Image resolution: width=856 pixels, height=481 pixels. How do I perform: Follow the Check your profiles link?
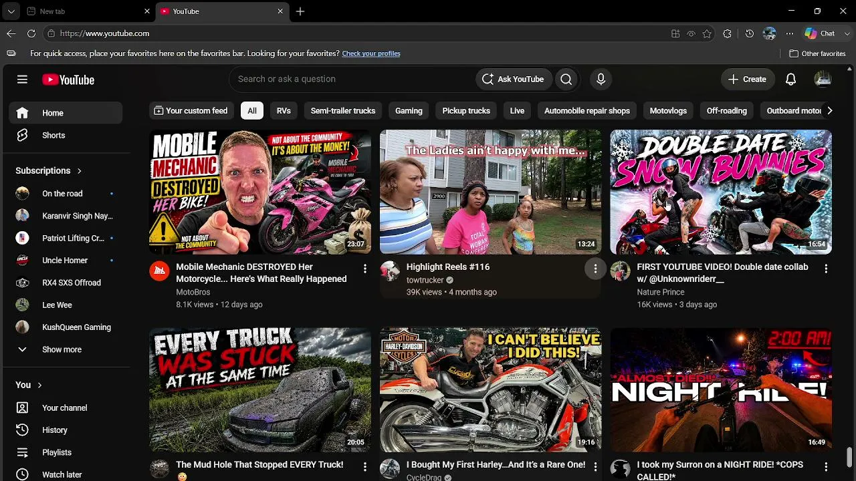pos(371,53)
